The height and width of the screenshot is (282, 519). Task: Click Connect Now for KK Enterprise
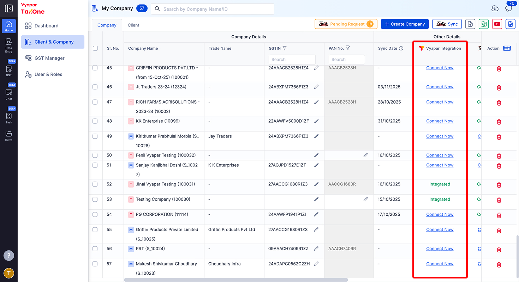(440, 121)
